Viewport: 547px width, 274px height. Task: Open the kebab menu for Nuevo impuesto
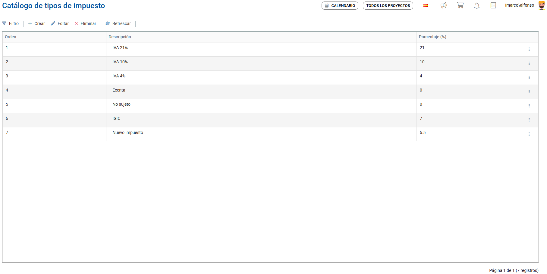(x=529, y=134)
